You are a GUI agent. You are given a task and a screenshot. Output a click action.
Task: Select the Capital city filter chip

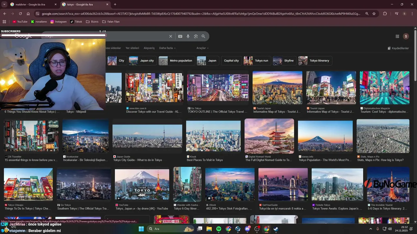pos(231,61)
